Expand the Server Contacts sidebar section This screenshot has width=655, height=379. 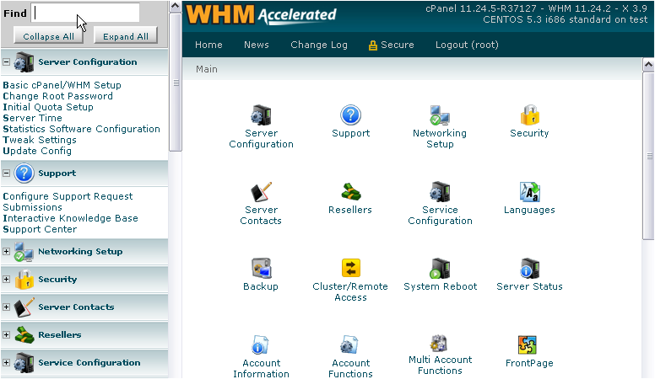tap(6, 307)
